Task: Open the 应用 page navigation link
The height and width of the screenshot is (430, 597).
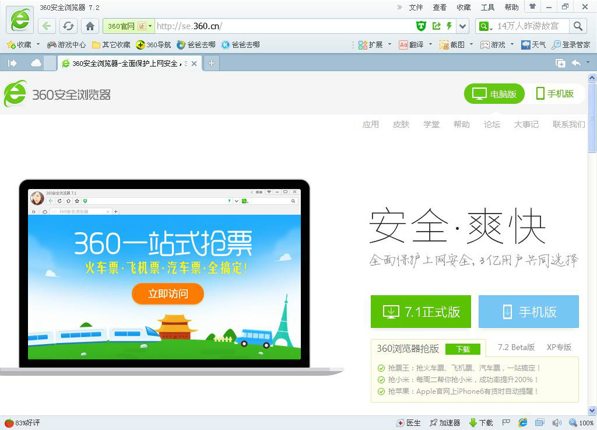Action: click(370, 124)
